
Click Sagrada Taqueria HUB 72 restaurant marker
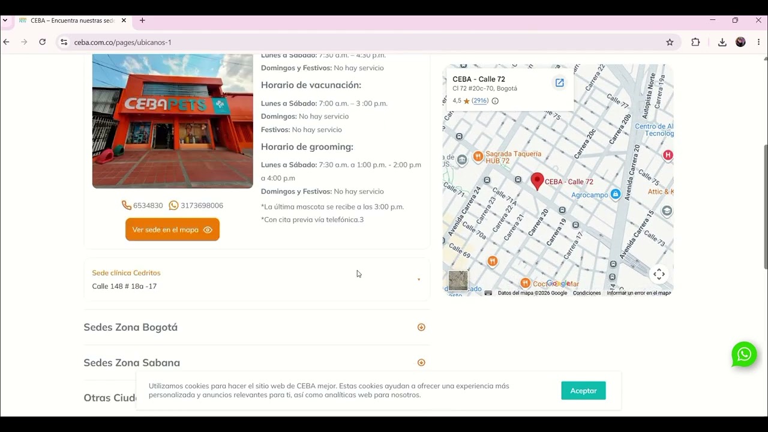pyautogui.click(x=478, y=157)
